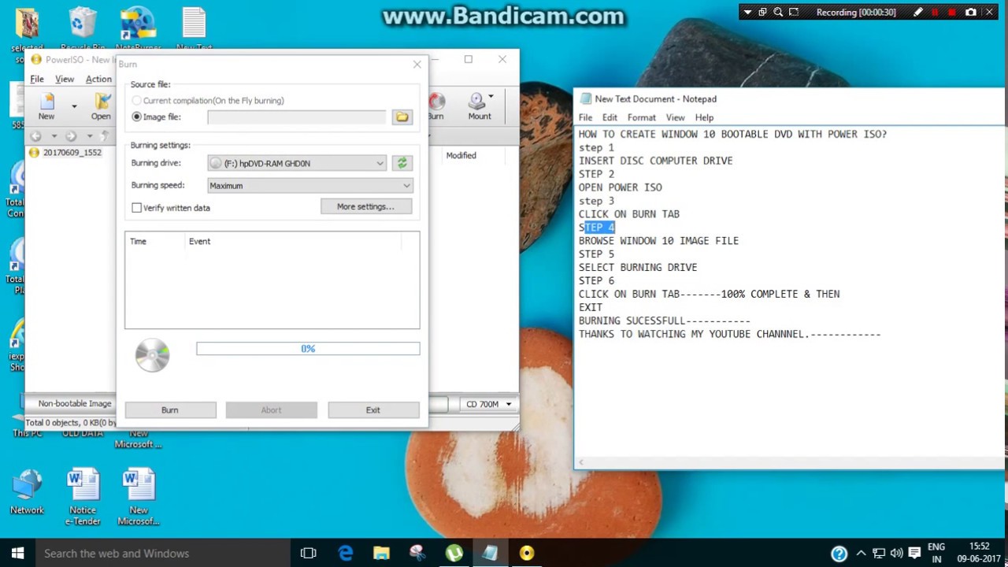Image resolution: width=1008 pixels, height=567 pixels.
Task: Click the help question mark tray icon
Action: 839,553
